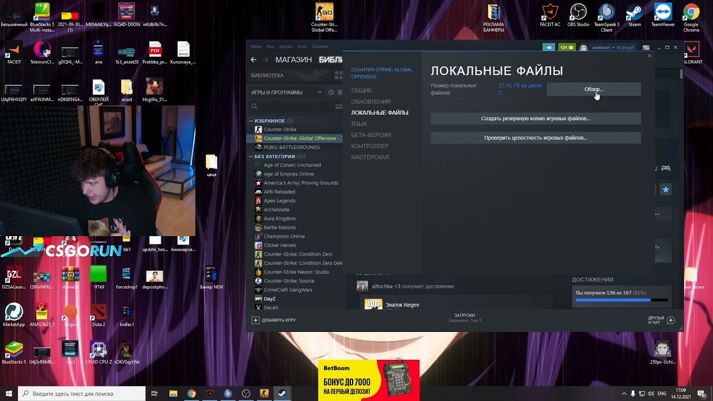Open the МАСТЕРСКАЯ properties tab
Viewport: 713px width, 401px height.
click(370, 157)
